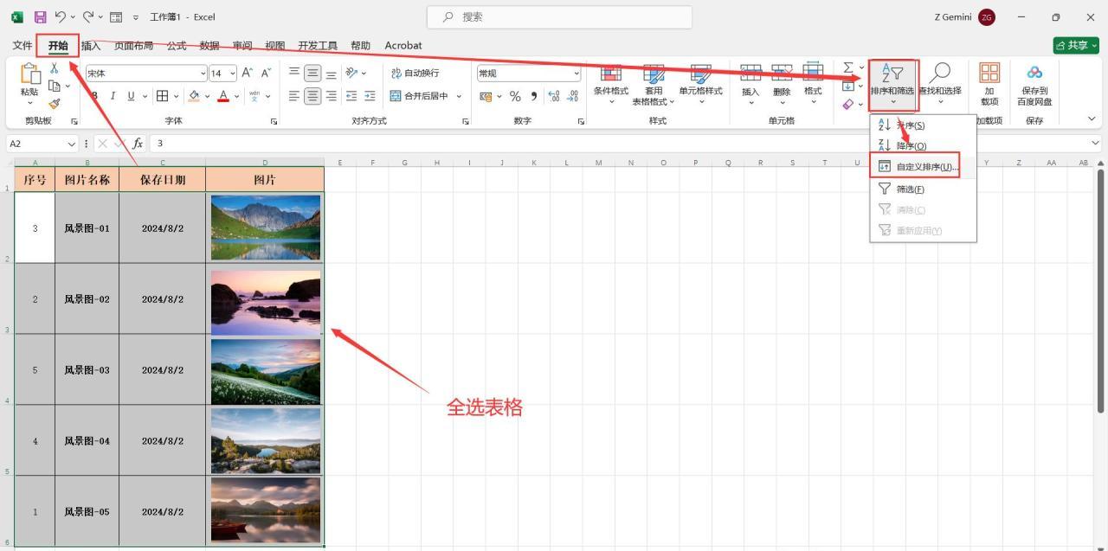Screen dimensions: 1108x551
Task: Click the Fill down icon
Action: [848, 86]
